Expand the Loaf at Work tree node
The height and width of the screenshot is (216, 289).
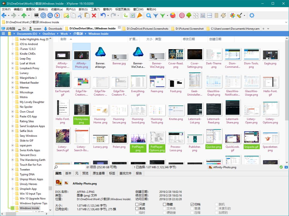coord(13,63)
